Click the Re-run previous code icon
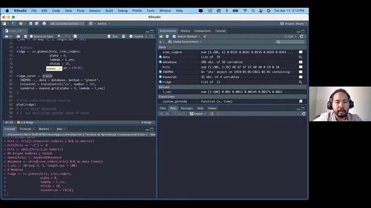Viewport: 371px width, 208px height. [123, 36]
